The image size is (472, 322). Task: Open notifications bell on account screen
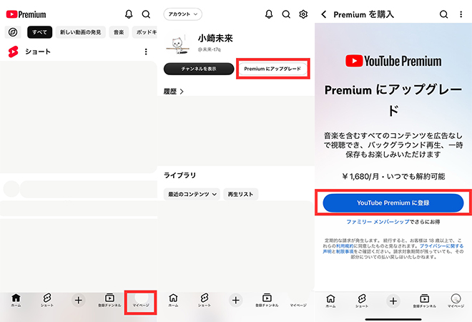coord(269,14)
